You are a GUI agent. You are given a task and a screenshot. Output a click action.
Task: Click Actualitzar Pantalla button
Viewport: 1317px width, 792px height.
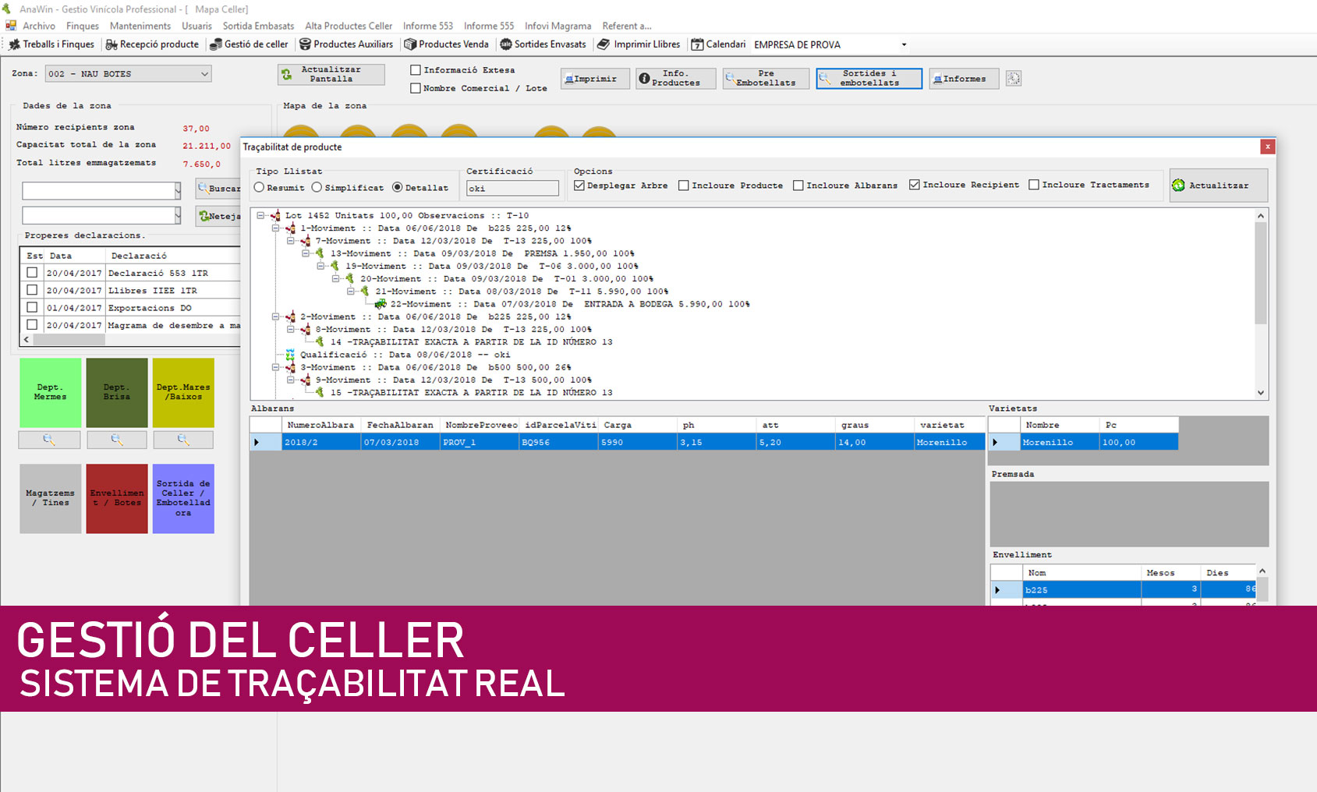tap(331, 74)
